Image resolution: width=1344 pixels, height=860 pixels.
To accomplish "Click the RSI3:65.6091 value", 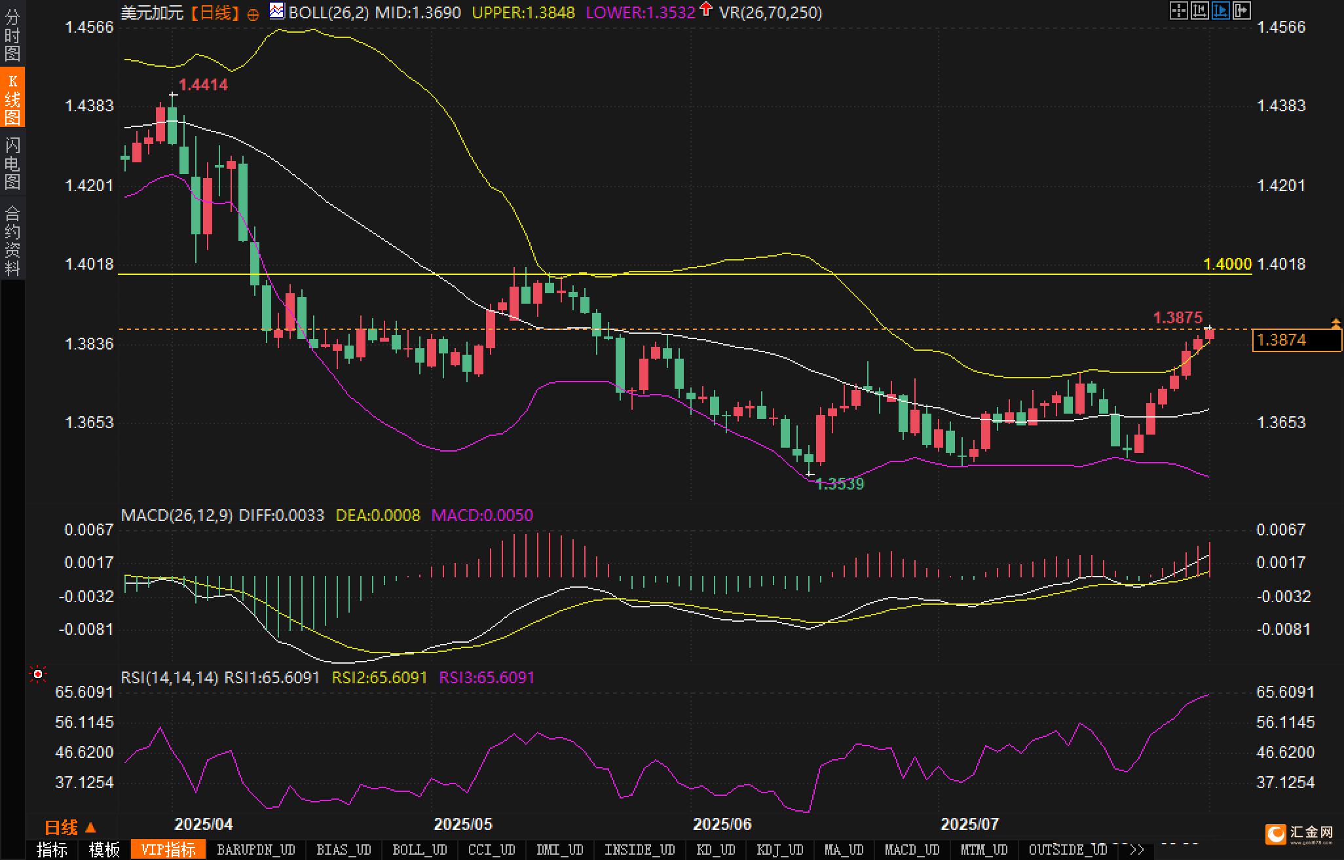I will (x=487, y=677).
